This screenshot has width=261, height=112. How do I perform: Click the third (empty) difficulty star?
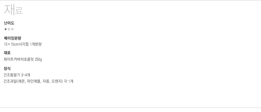tap(12, 29)
